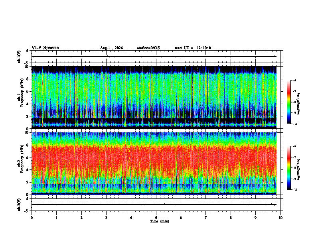Click the ch.3 voltage waveform trace

154,205
